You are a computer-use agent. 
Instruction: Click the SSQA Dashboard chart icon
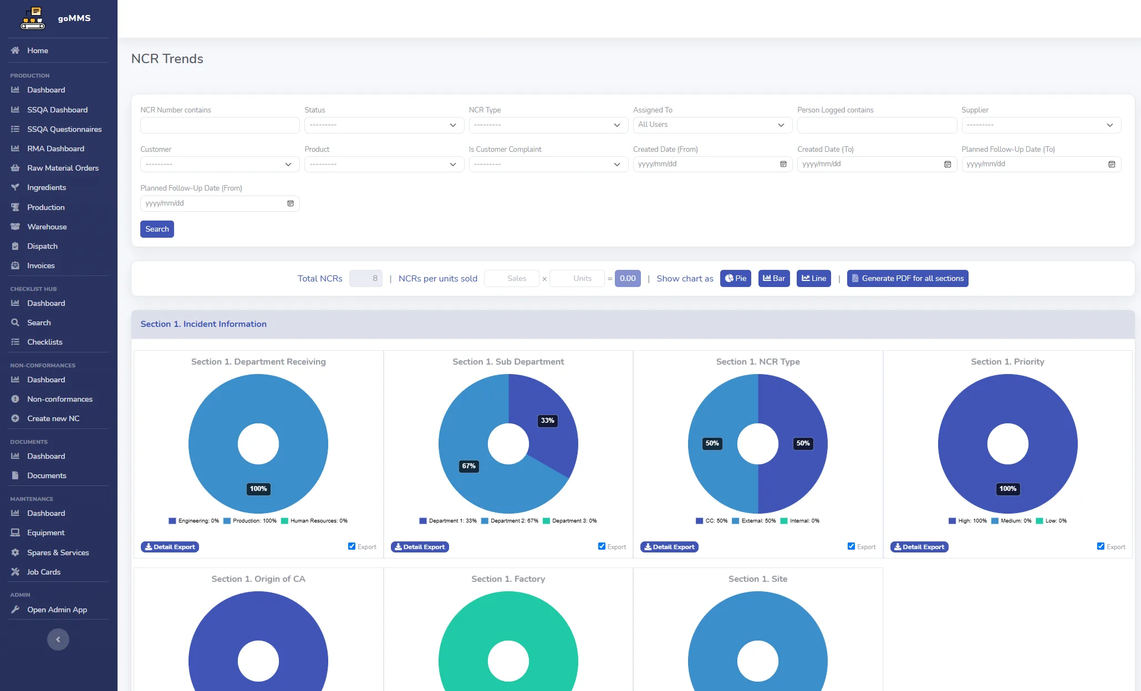15,110
